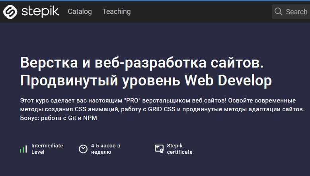The width and height of the screenshot is (310, 176).
Task: Open the Catalog menu
Action: [80, 12]
